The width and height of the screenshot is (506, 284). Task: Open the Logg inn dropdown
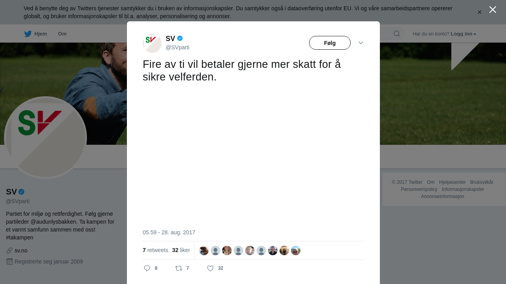coord(463,34)
